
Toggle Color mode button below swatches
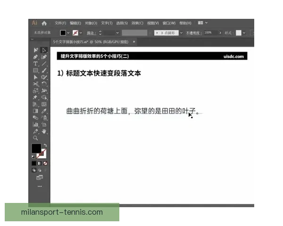click(x=34, y=163)
